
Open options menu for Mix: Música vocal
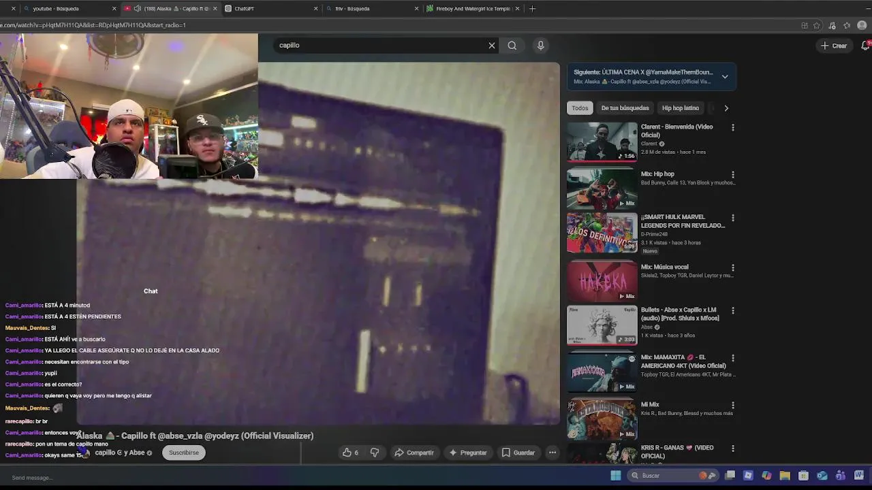click(x=733, y=267)
